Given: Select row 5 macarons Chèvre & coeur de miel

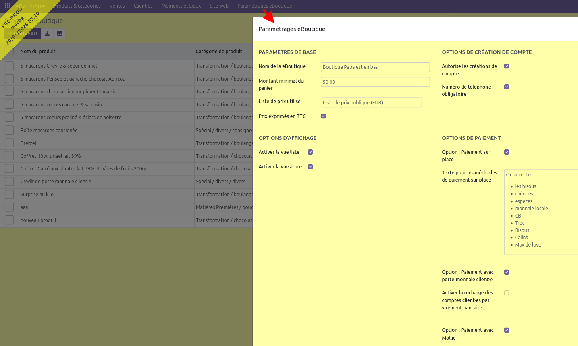Looking at the screenshot, I should pos(9,66).
